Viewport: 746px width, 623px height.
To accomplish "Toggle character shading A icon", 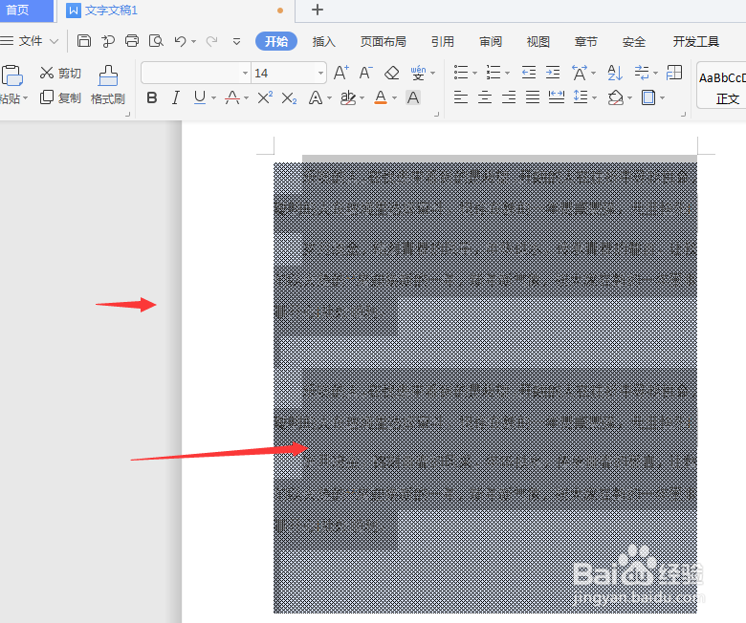I will click(413, 97).
